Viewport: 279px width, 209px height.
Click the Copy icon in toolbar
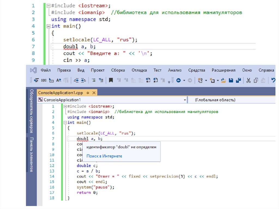[x=256, y=80]
